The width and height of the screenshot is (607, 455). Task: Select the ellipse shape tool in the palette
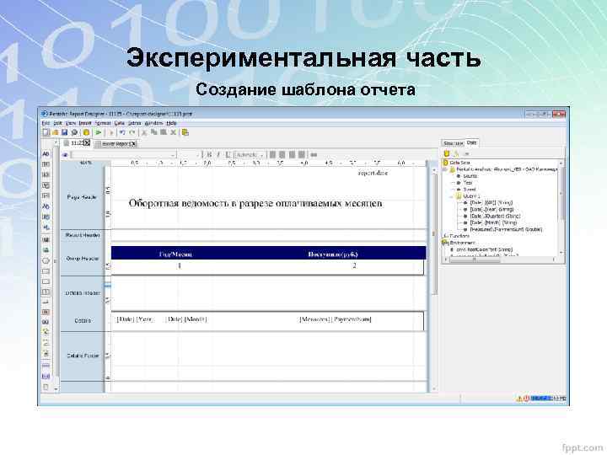46,260
